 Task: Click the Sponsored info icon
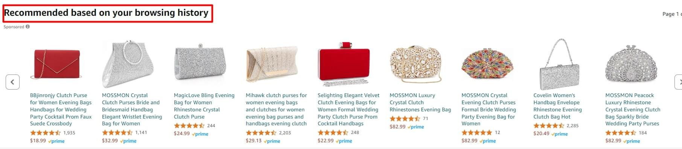click(x=27, y=27)
